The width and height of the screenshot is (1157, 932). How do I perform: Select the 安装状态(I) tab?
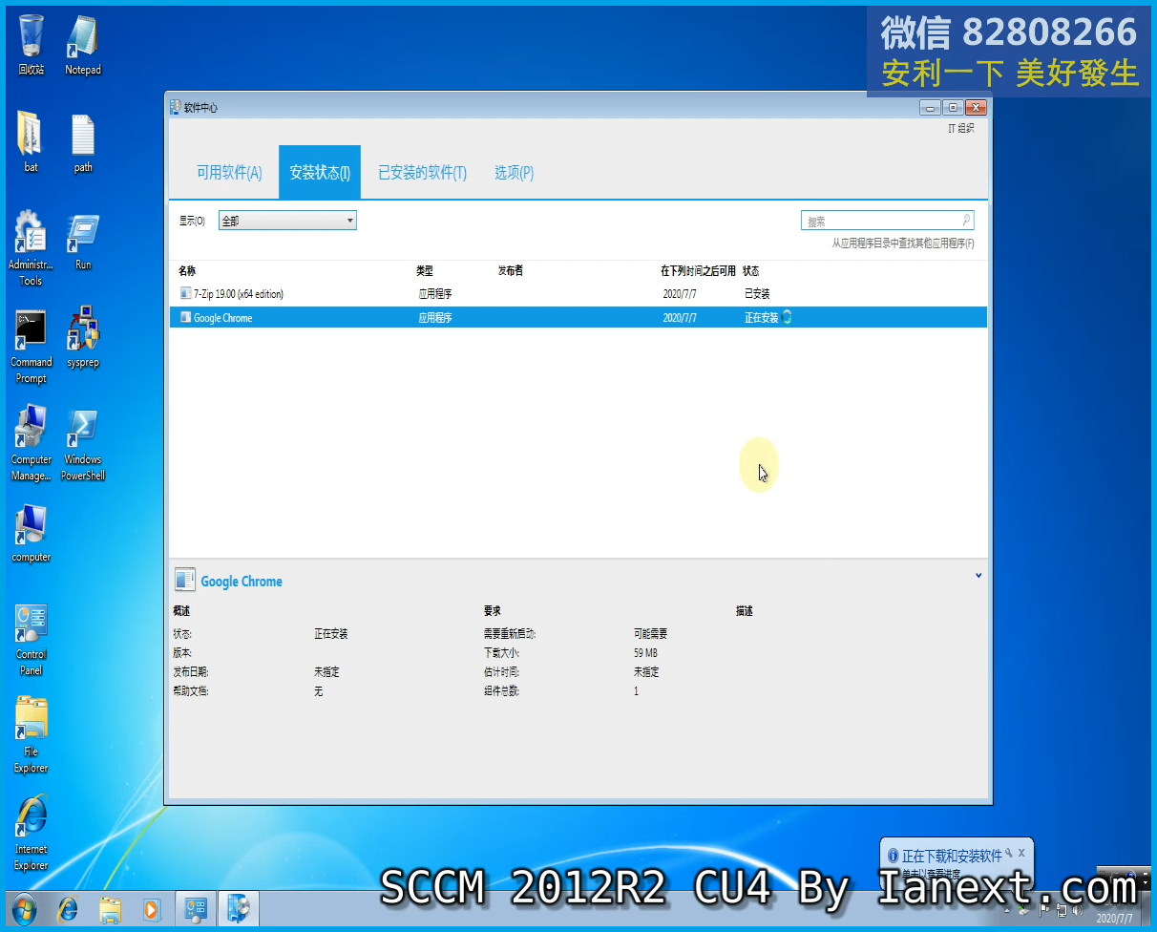coord(320,173)
